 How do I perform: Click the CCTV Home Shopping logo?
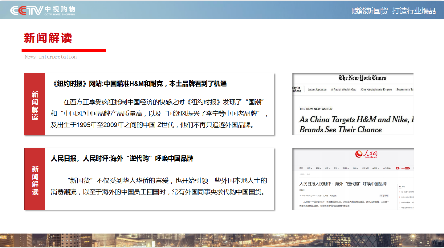click(x=43, y=10)
